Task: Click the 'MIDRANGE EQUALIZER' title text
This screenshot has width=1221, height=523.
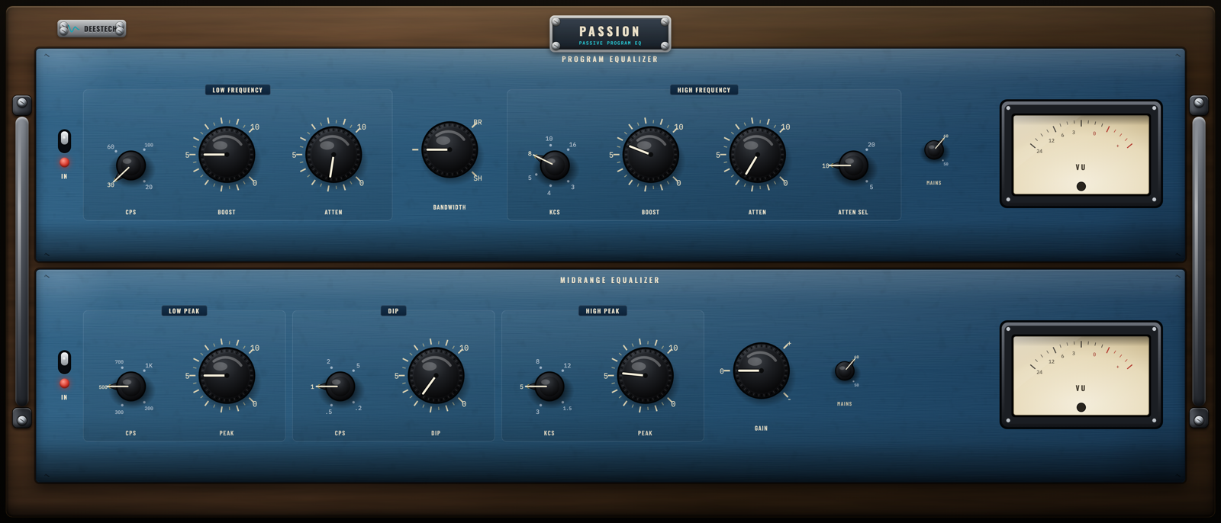Action: (x=610, y=281)
